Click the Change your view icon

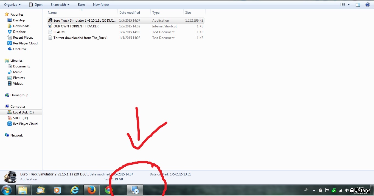point(342,5)
